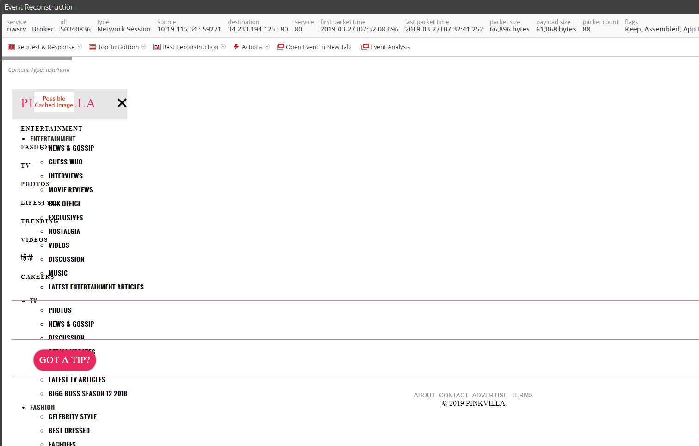
Task: Open the TERMS footer link
Action: (x=522, y=395)
